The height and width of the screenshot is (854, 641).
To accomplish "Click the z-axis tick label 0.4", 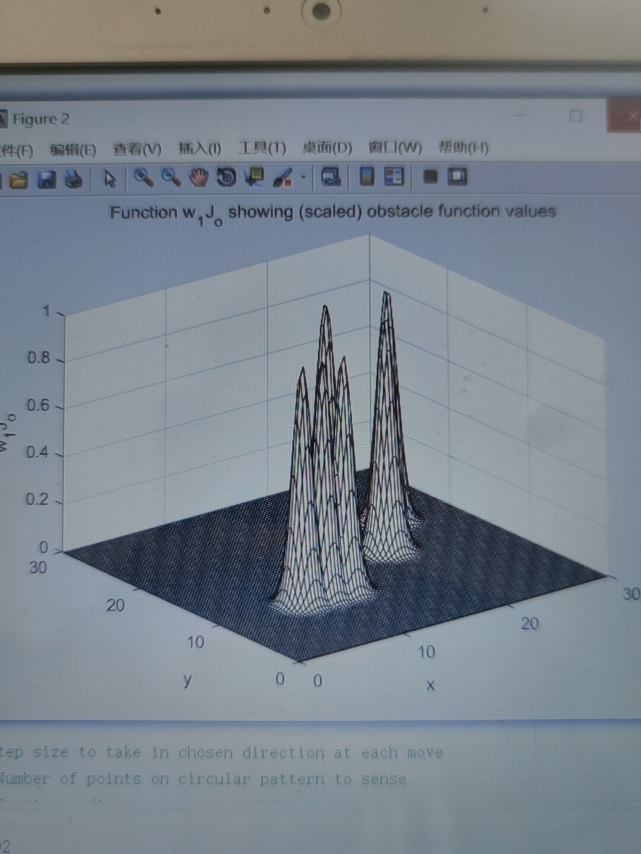I will click(x=37, y=452).
